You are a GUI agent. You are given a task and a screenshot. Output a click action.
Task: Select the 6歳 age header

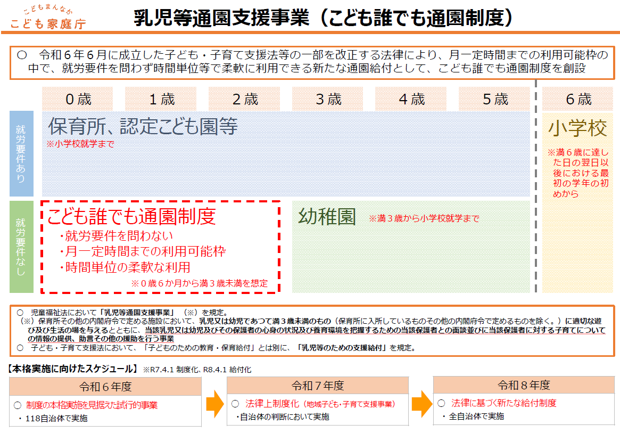577,99
